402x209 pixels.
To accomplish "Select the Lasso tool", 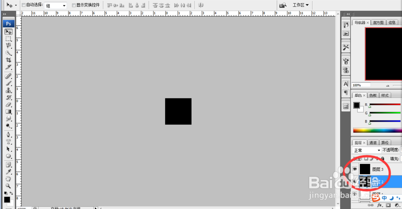I will click(8, 46).
